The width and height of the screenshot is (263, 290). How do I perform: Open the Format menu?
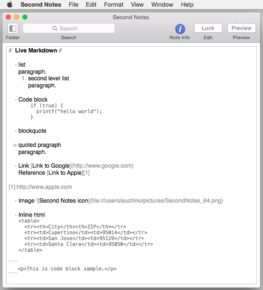point(114,5)
